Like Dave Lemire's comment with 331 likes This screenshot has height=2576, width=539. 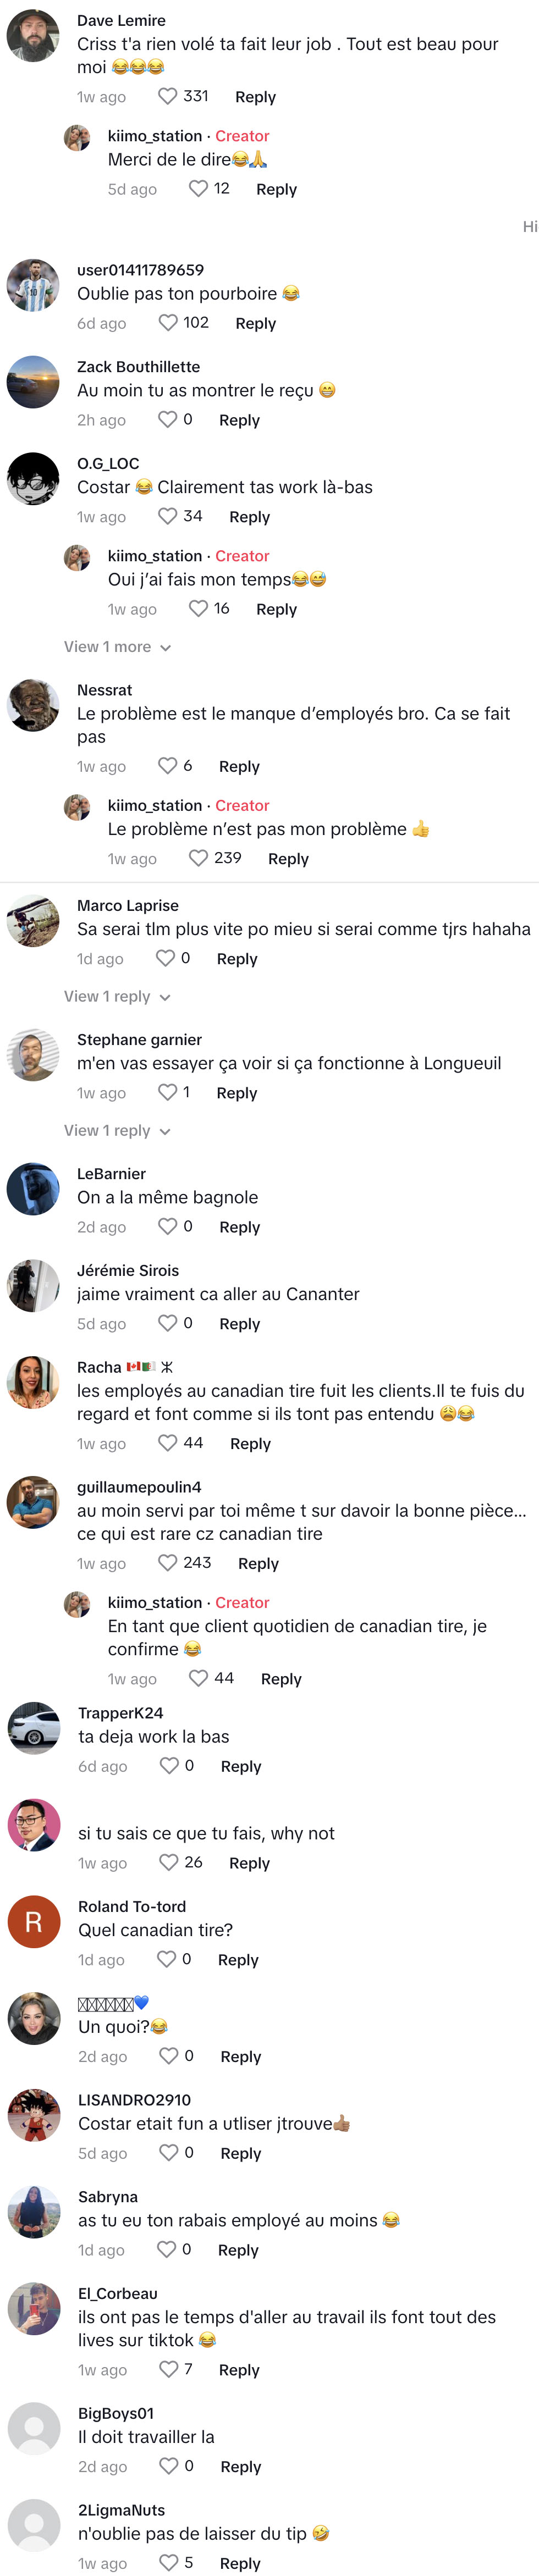(x=167, y=96)
